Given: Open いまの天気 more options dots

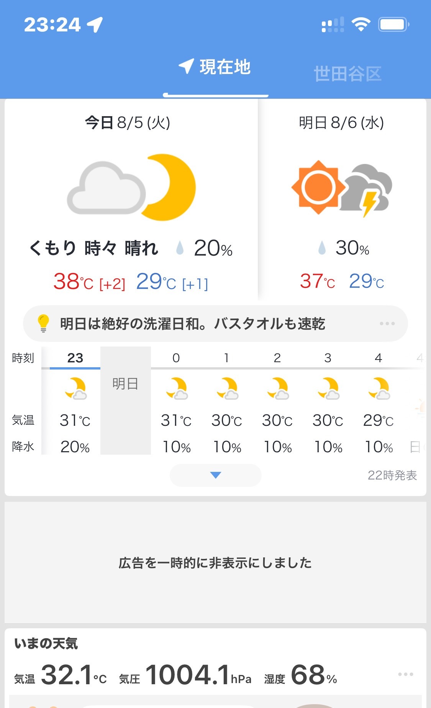Looking at the screenshot, I should pyautogui.click(x=405, y=674).
